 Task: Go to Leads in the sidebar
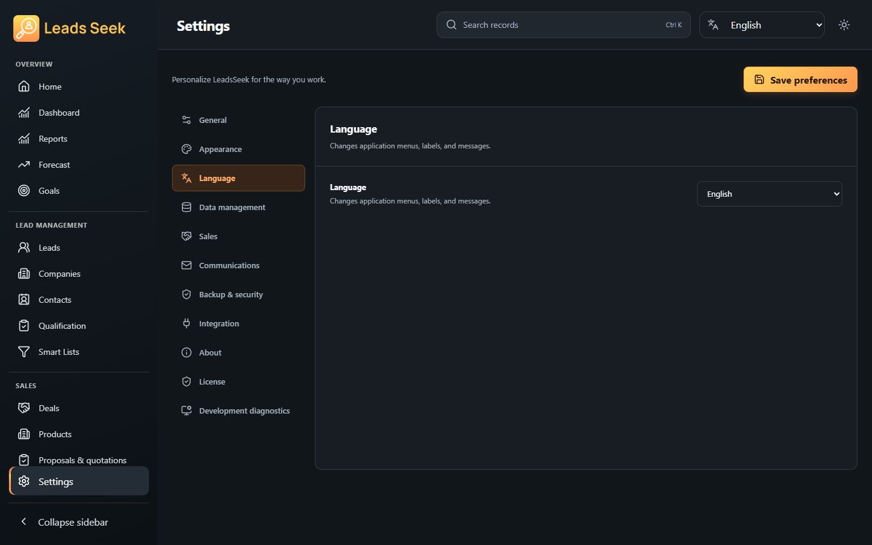(79, 248)
